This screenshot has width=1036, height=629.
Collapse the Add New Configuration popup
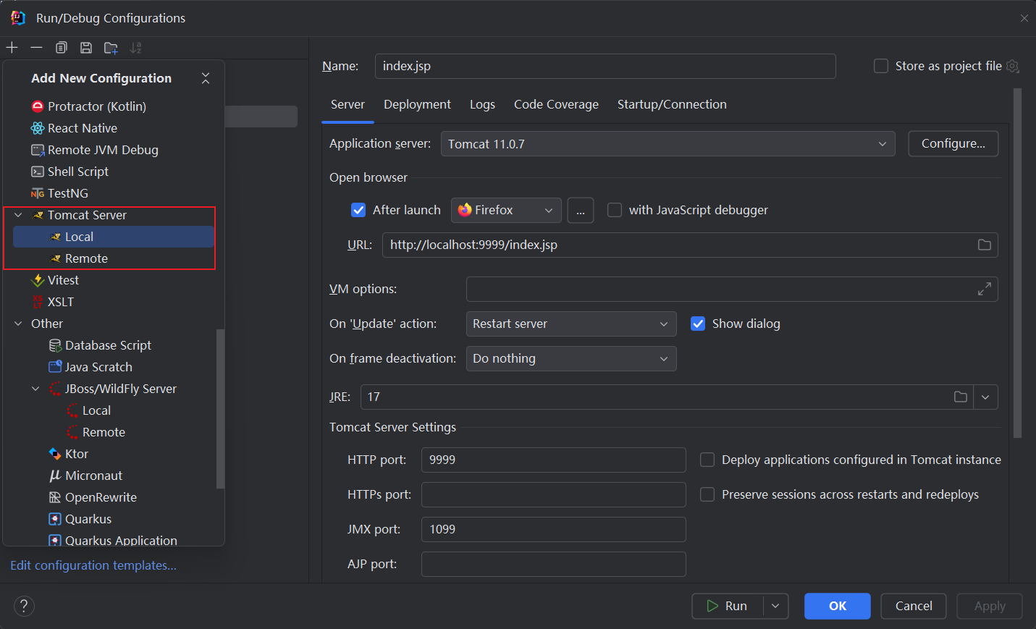206,78
